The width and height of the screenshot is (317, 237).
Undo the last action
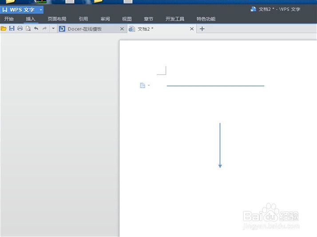point(36,28)
